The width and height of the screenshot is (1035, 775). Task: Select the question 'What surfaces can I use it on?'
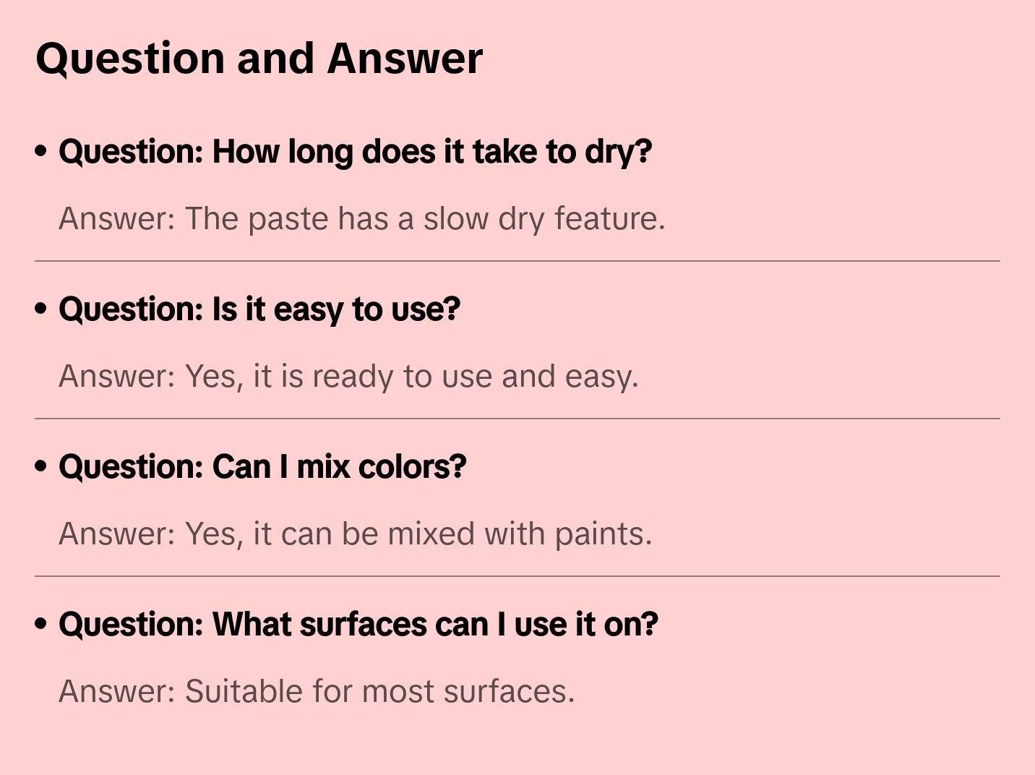click(358, 625)
